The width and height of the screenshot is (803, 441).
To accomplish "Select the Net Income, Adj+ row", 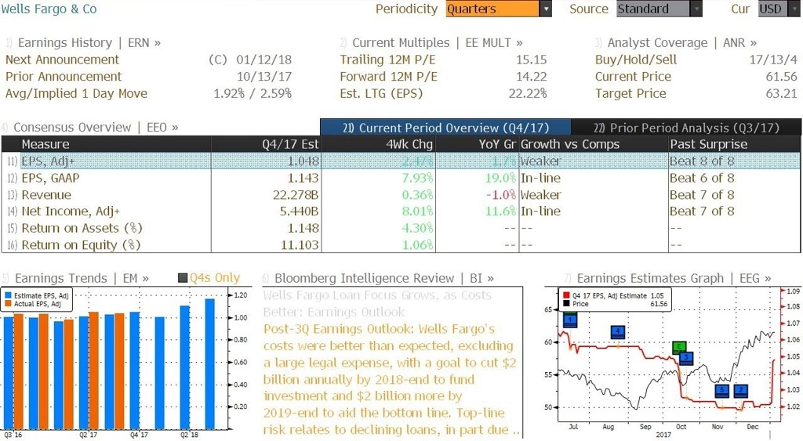I will (401, 211).
